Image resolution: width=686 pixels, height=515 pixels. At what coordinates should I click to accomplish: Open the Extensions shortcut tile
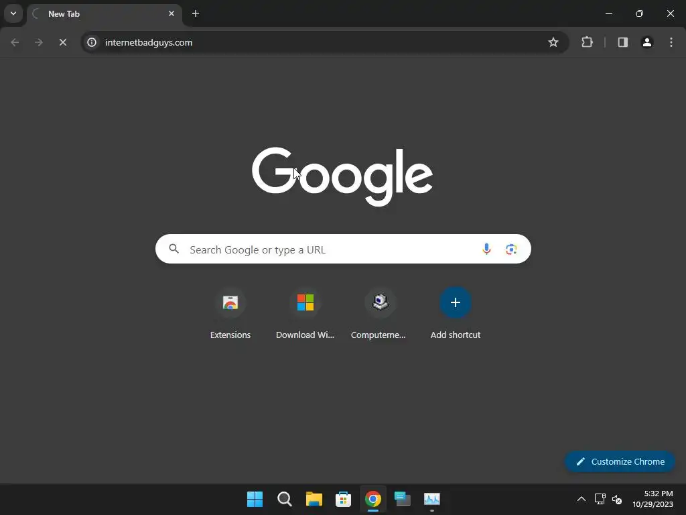click(x=230, y=314)
